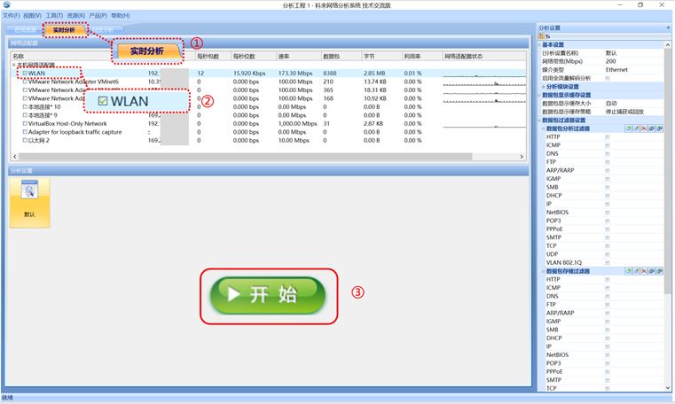Collapse the 数据包存储过滤器 subsection

click(x=543, y=271)
